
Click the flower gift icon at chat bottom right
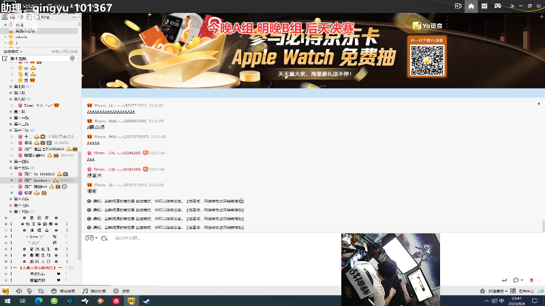click(531, 280)
